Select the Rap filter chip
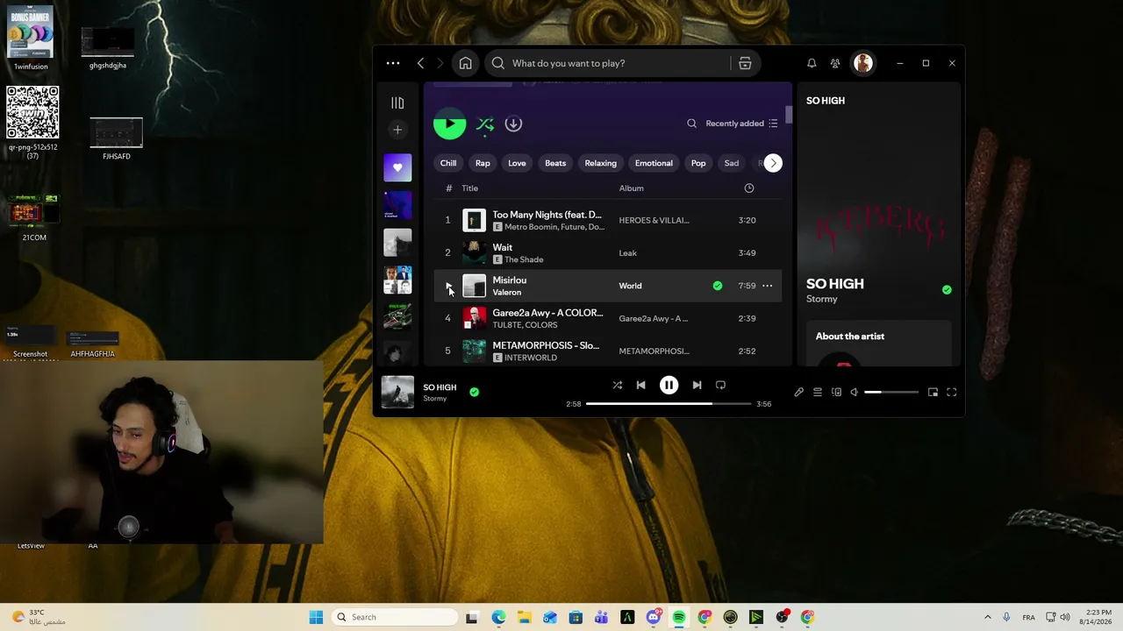The height and width of the screenshot is (631, 1123). pos(483,163)
